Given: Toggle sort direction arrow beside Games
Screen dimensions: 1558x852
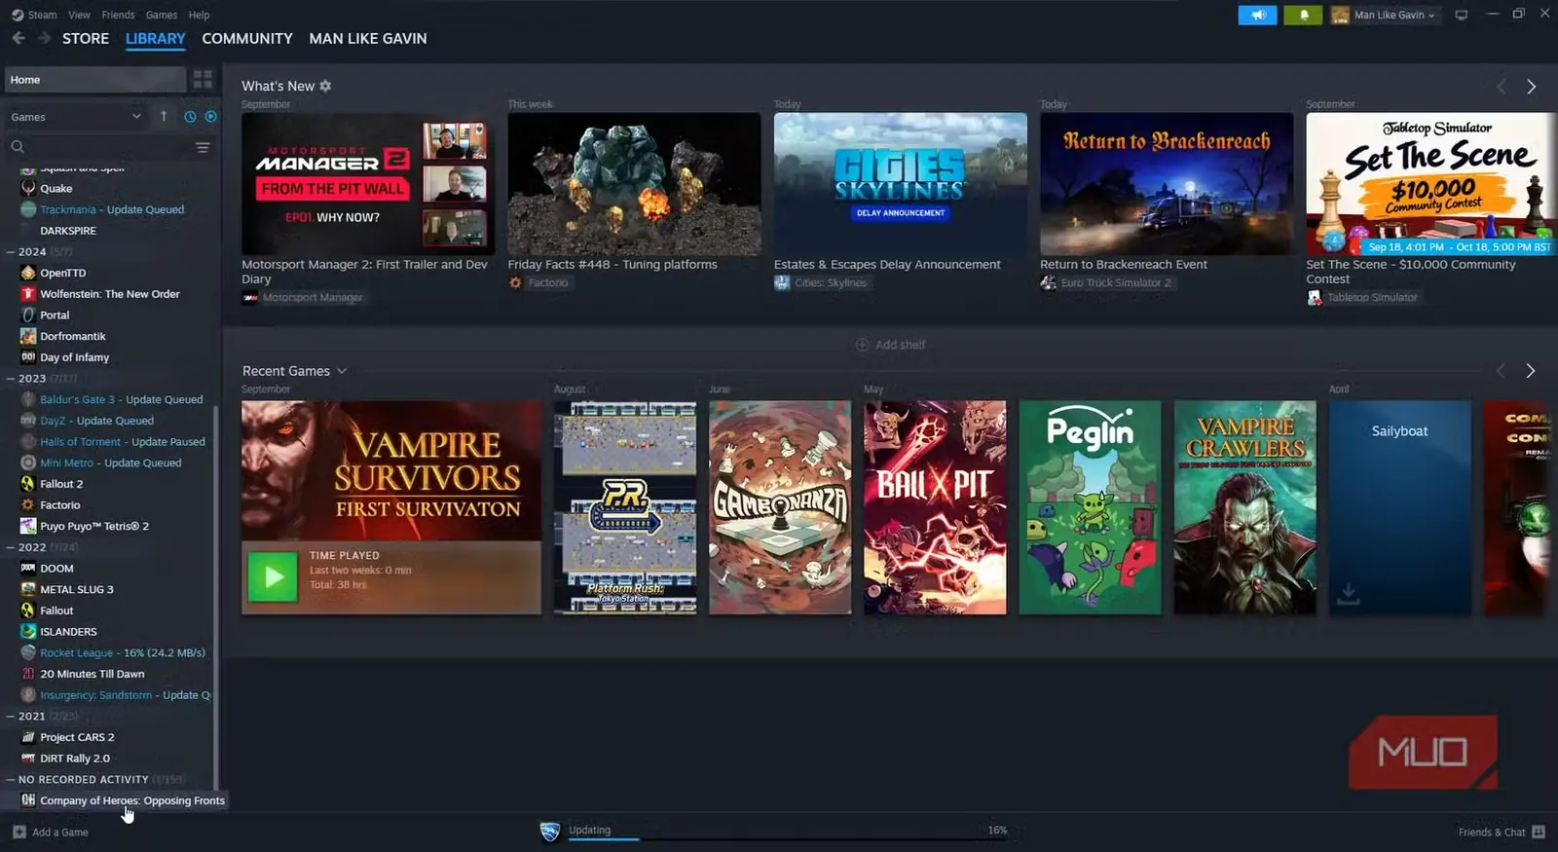Looking at the screenshot, I should pyautogui.click(x=164, y=117).
